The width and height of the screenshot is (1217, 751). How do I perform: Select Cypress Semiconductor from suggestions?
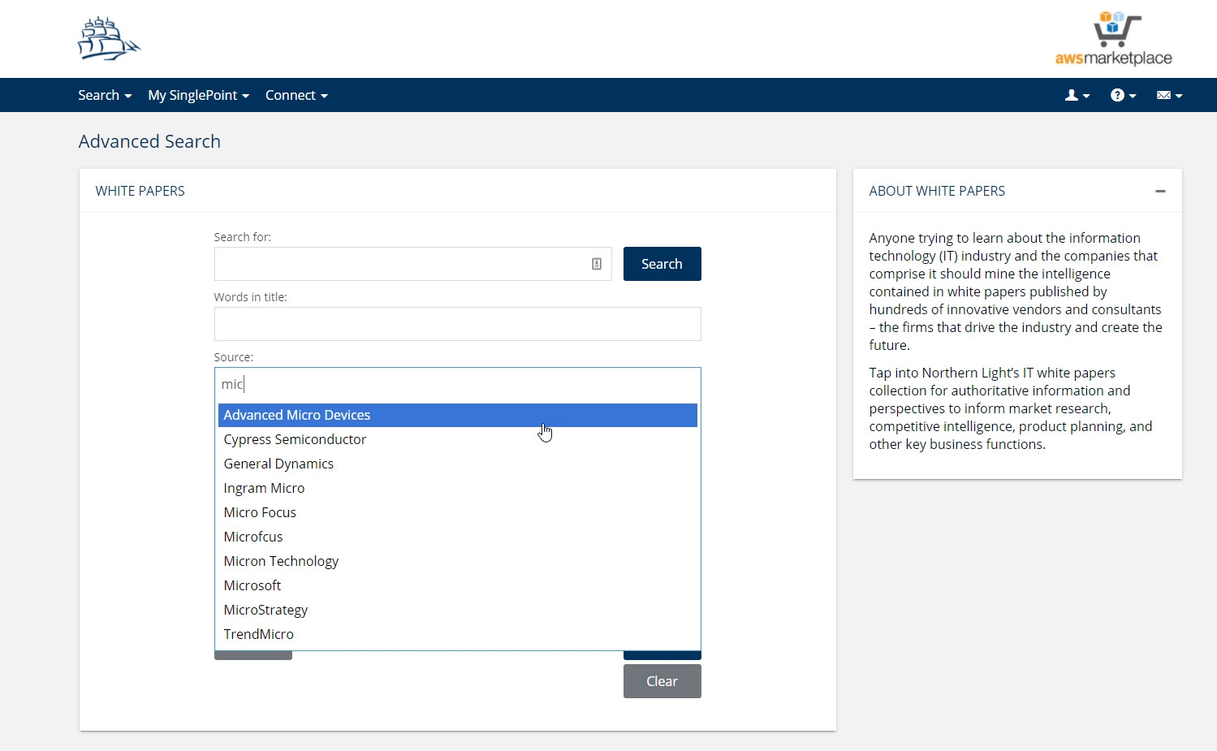[x=457, y=439]
